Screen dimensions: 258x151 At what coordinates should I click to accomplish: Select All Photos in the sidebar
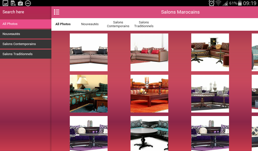[x=26, y=24]
